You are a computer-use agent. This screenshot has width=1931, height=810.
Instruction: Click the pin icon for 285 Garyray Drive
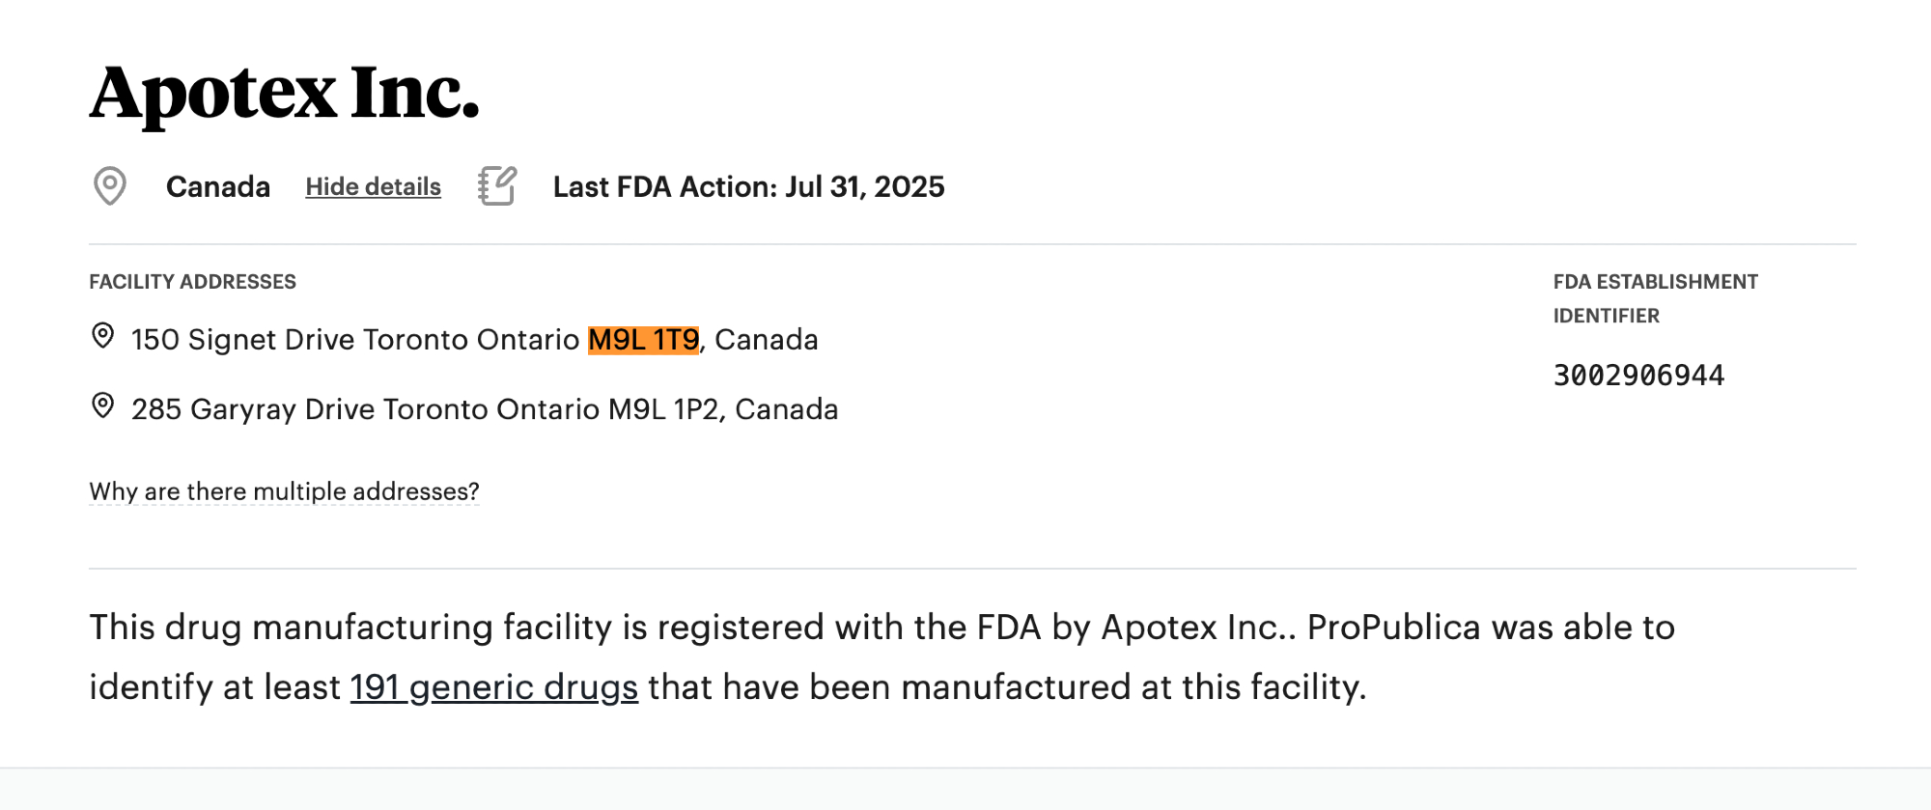pyautogui.click(x=102, y=405)
